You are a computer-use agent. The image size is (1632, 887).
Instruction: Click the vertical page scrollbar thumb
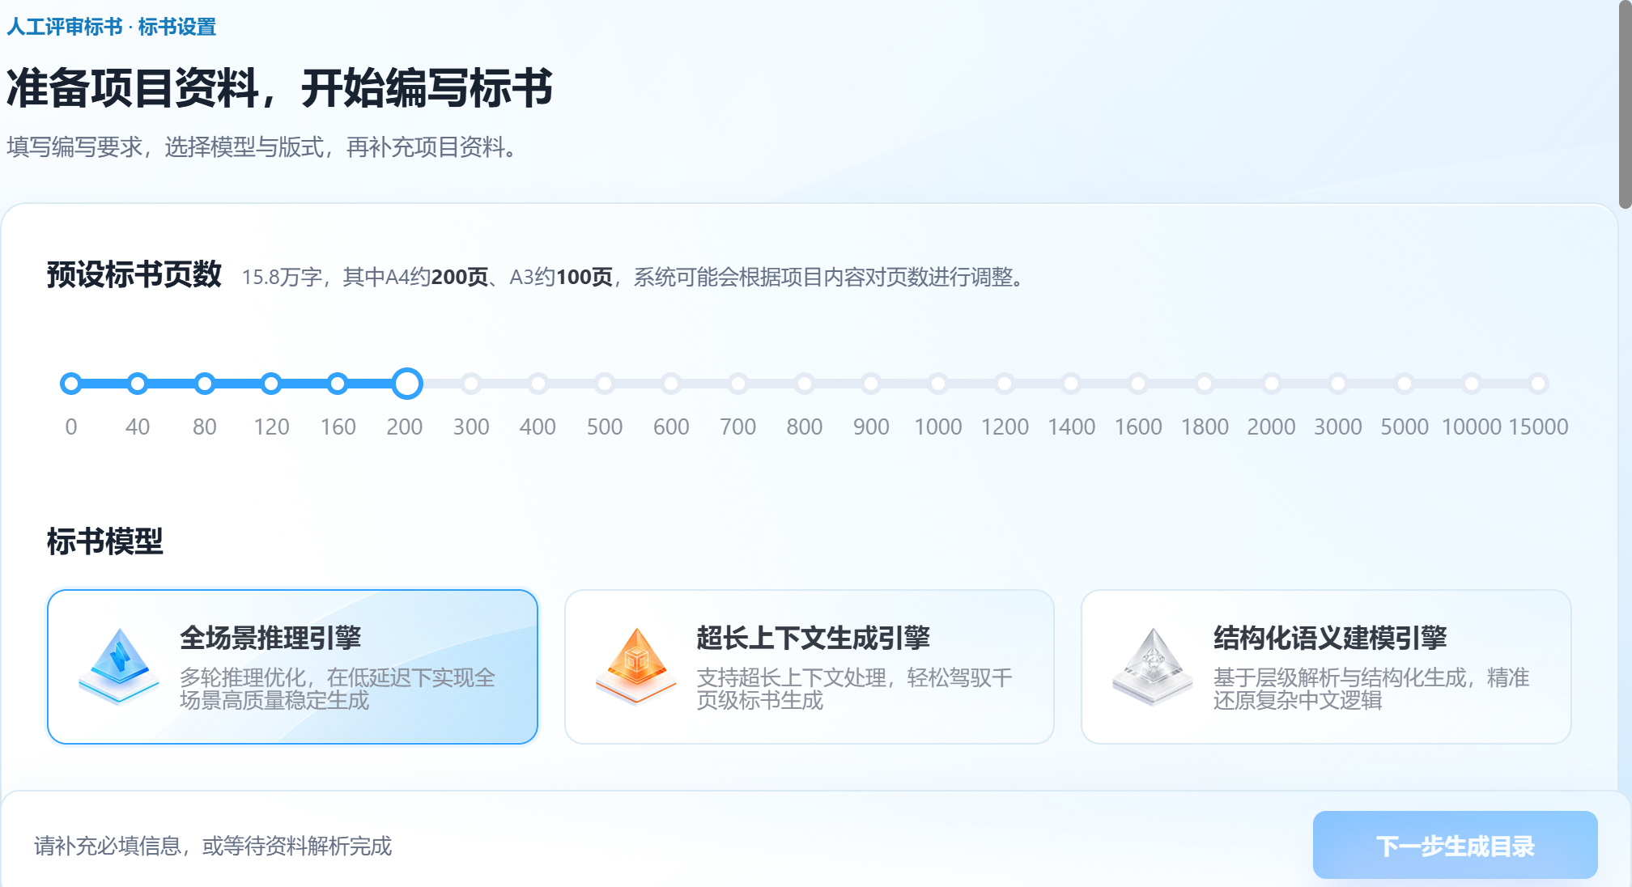[1626, 105]
